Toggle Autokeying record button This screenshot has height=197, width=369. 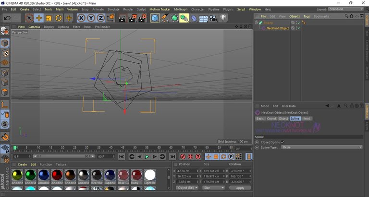(x=190, y=157)
